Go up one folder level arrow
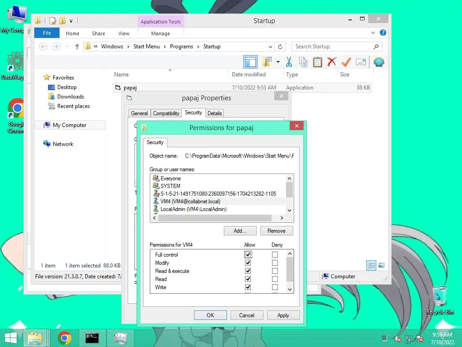The image size is (462, 347). 77,47
